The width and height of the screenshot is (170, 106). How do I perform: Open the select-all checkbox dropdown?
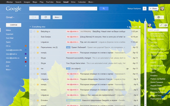(34, 17)
